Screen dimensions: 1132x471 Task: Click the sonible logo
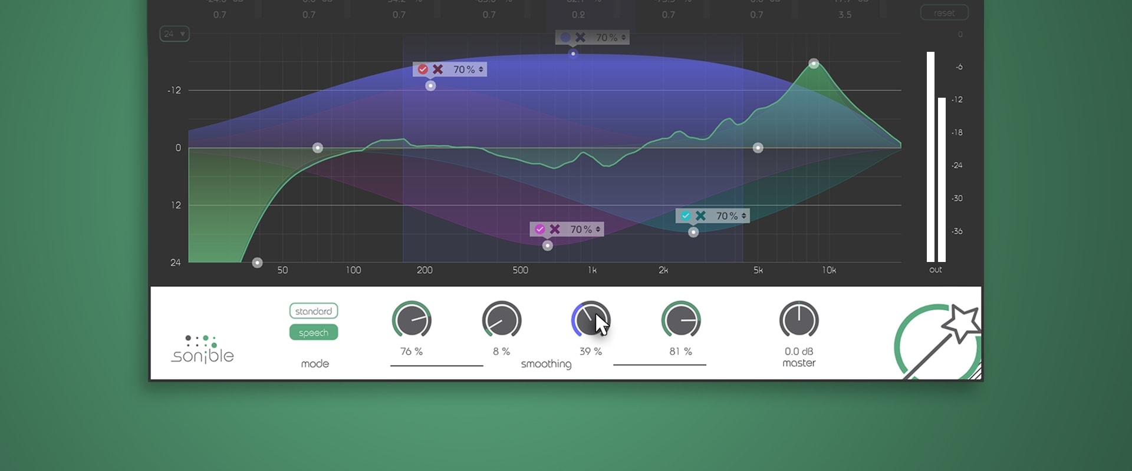202,350
